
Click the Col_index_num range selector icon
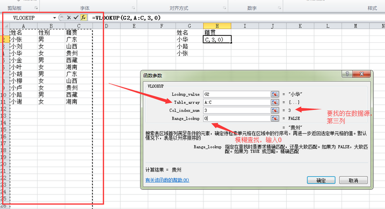coord(275,110)
